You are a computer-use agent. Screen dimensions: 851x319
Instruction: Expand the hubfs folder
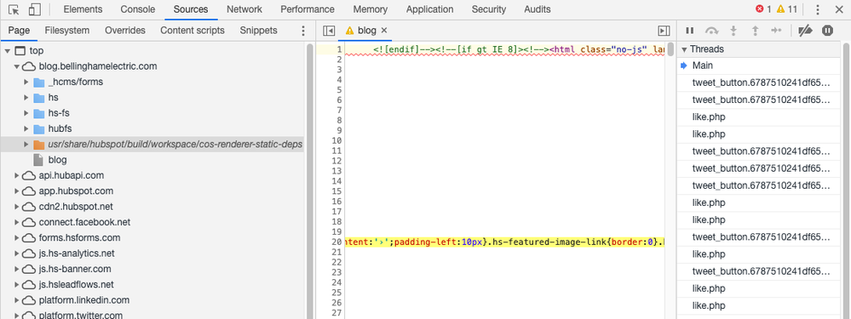26,129
